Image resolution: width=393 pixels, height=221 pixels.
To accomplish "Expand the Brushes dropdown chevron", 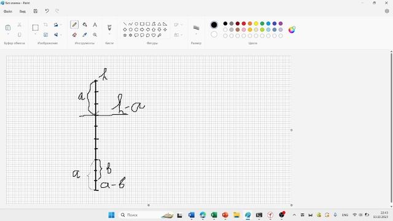I will 109,34.
